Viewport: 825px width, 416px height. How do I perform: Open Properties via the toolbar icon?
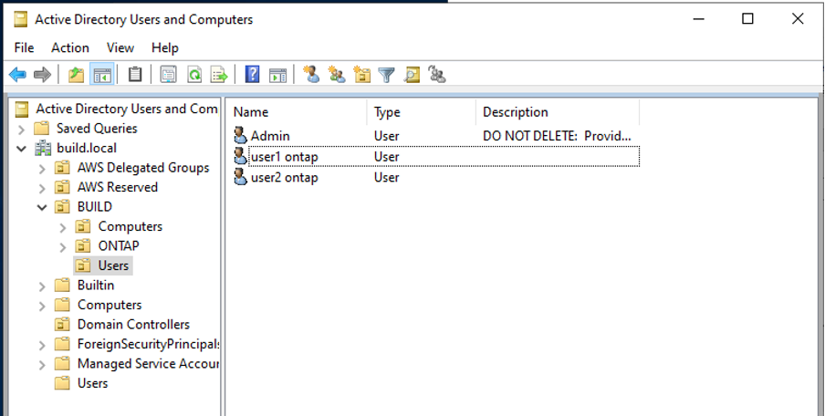[168, 75]
